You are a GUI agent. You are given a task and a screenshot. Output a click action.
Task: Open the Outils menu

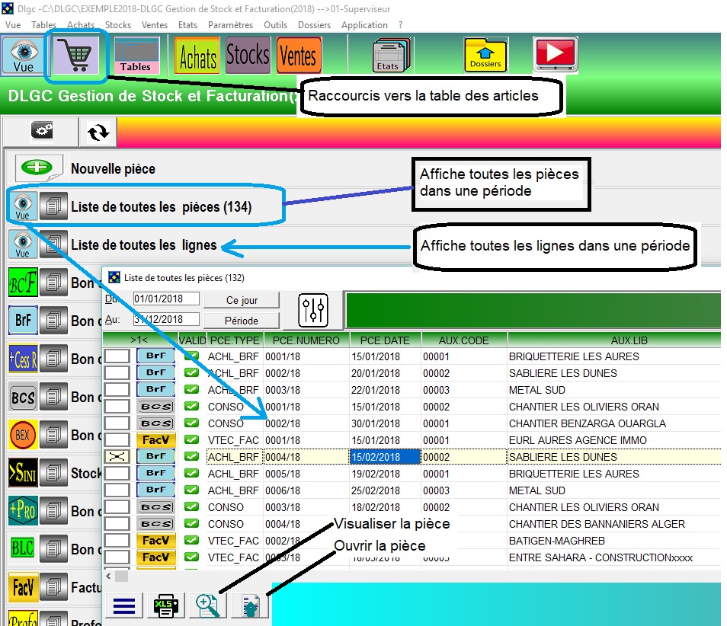click(275, 24)
